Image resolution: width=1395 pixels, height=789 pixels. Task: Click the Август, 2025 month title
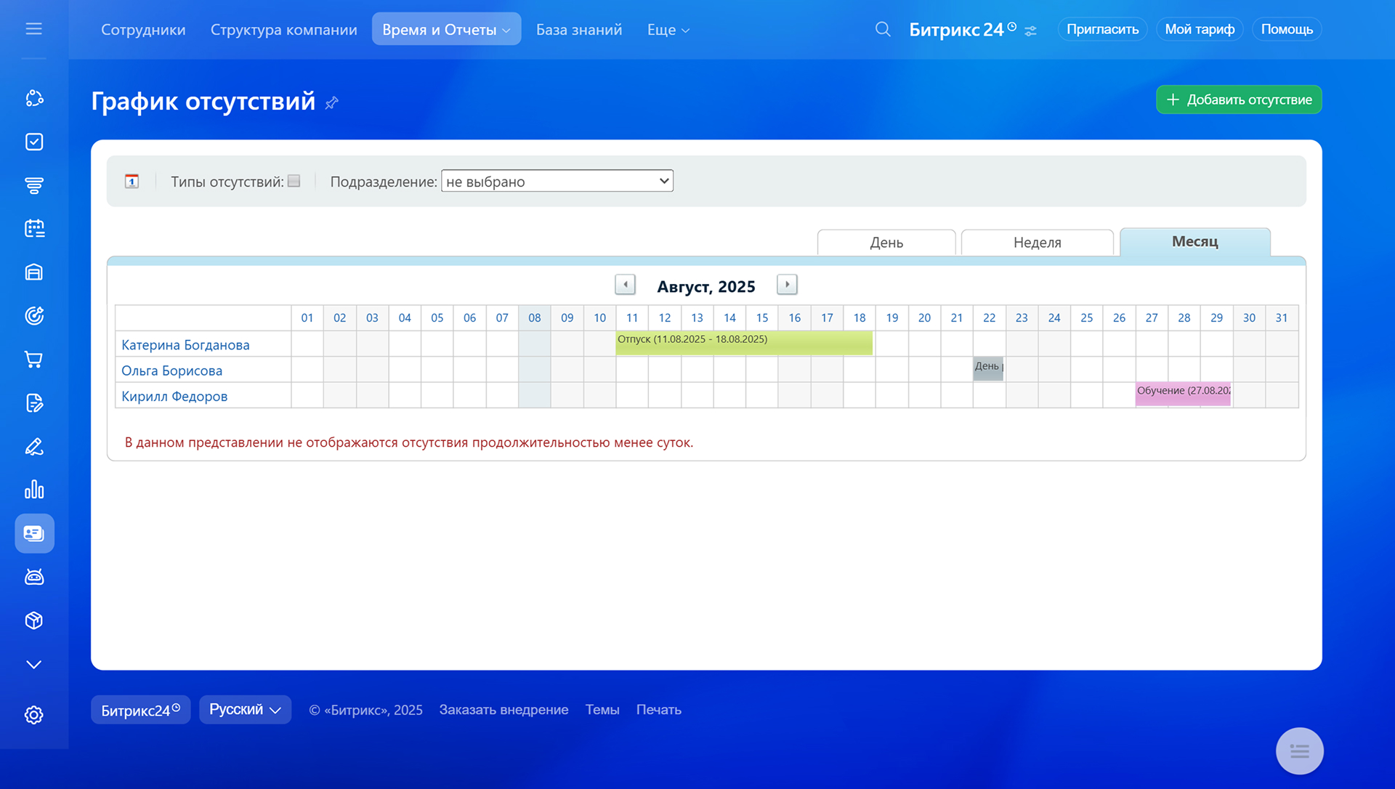[706, 286]
